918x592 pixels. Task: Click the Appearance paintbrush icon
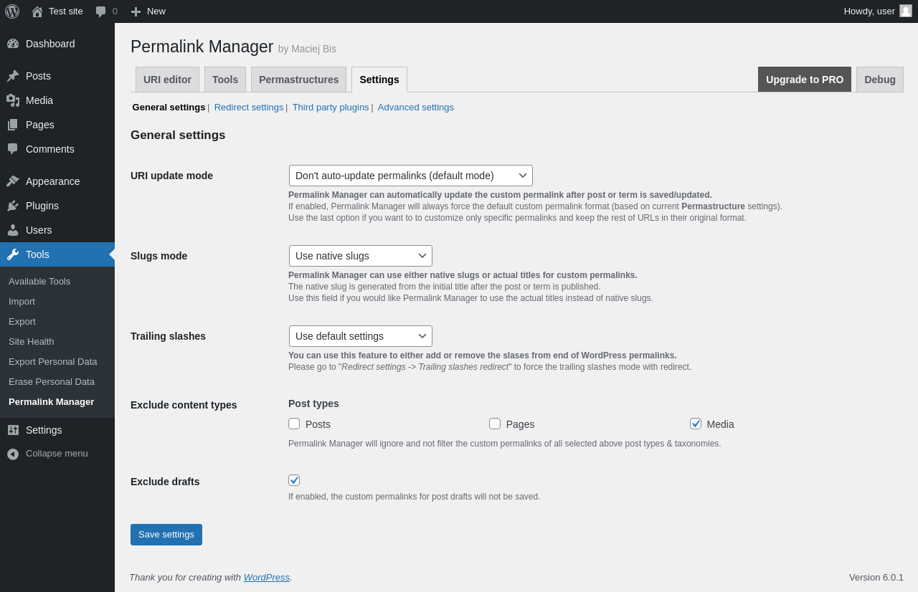click(x=13, y=181)
